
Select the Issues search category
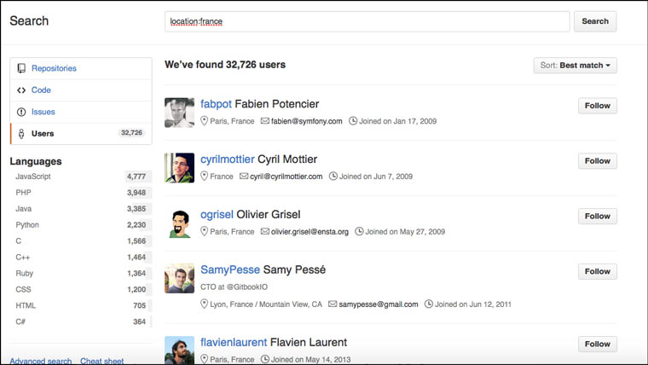pyautogui.click(x=43, y=112)
